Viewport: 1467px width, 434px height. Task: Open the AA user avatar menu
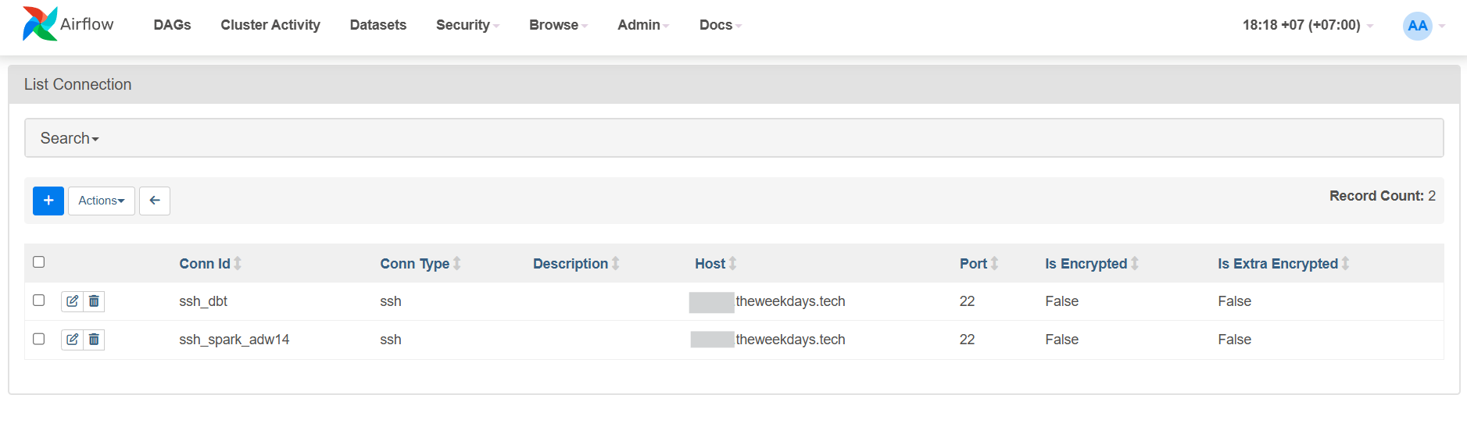click(x=1417, y=26)
